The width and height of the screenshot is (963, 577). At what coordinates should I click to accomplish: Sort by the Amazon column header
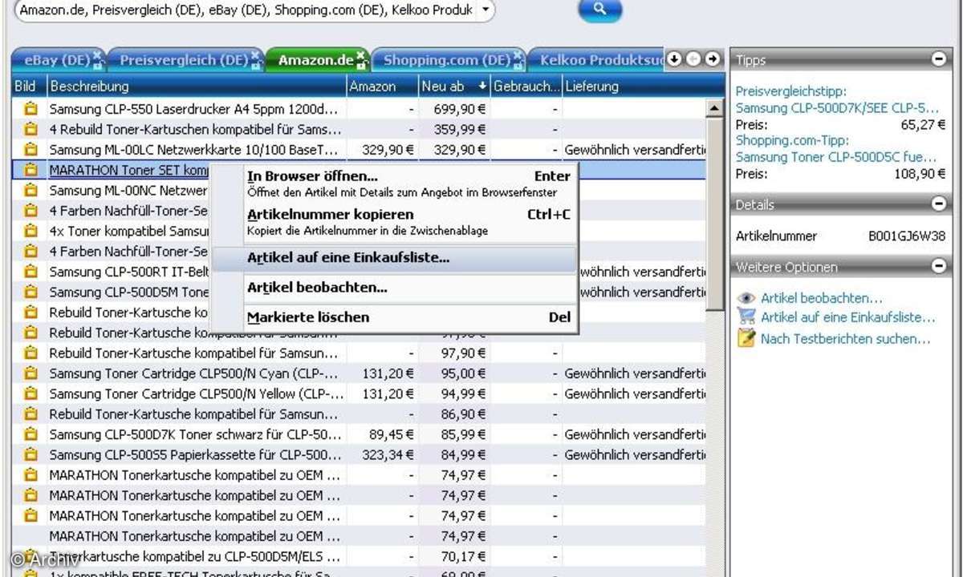[383, 86]
